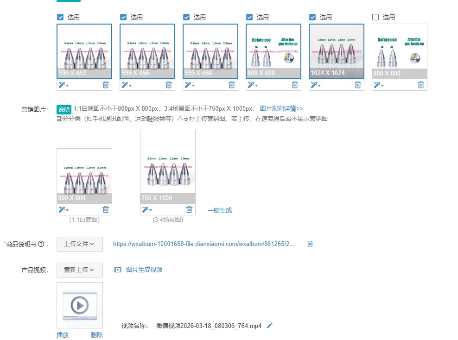
Task: Delete the 1024 X 1024 image with trash icon
Action: [x=358, y=85]
